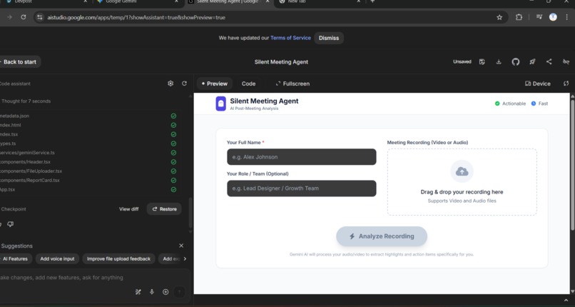
Task: Click the cloud upload icon
Action: click(462, 171)
